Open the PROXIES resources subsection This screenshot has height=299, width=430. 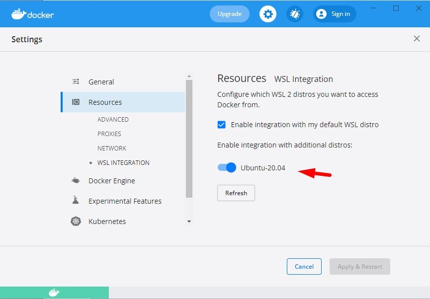pyautogui.click(x=109, y=134)
